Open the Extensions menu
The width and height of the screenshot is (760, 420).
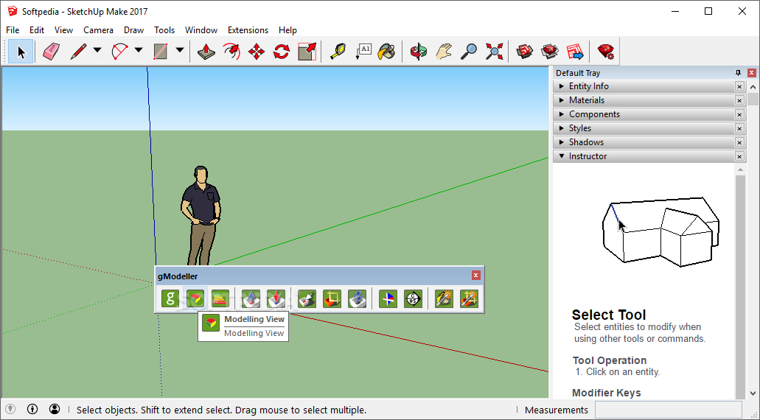pos(248,30)
